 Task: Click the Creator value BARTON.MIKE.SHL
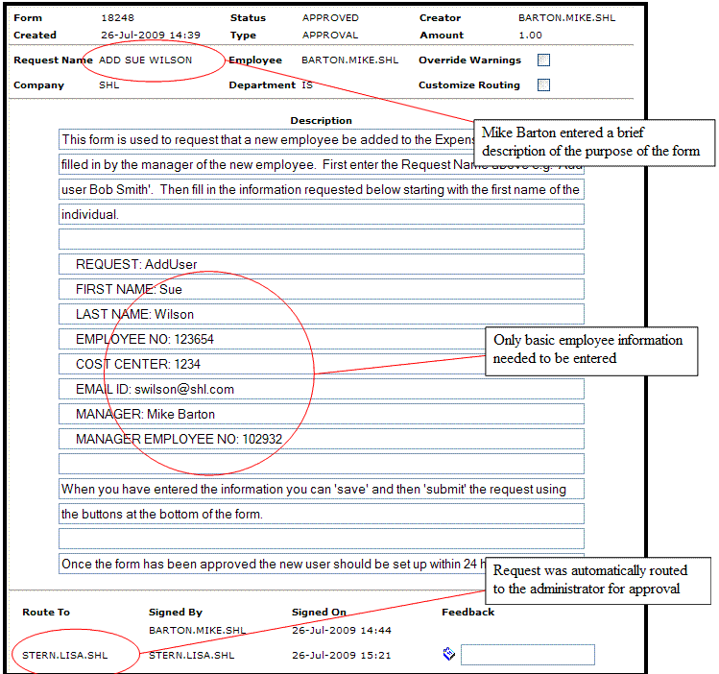[x=566, y=18]
